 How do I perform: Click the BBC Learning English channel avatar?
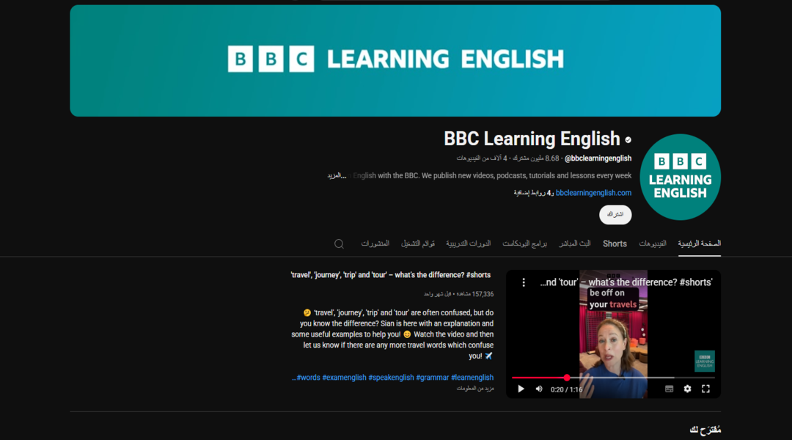point(681,177)
